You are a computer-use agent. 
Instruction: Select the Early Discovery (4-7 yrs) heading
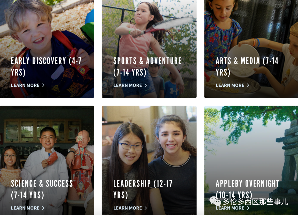[x=46, y=67]
